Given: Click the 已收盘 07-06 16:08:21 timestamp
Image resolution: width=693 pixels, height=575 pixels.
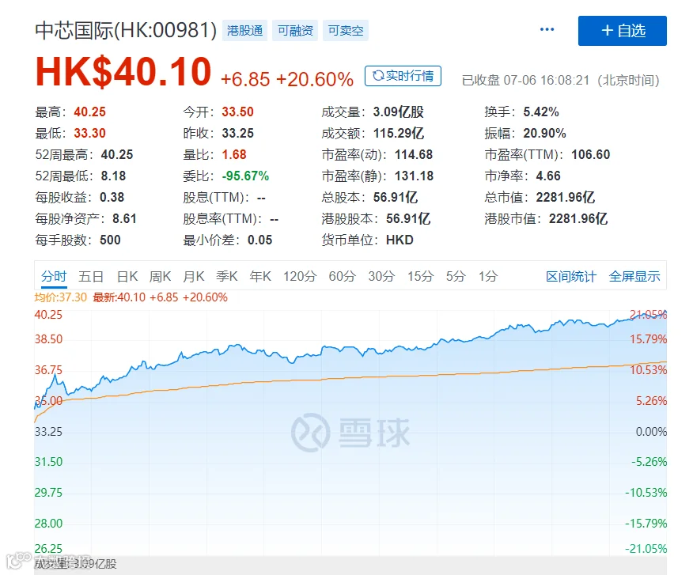Looking at the screenshot, I should [526, 81].
